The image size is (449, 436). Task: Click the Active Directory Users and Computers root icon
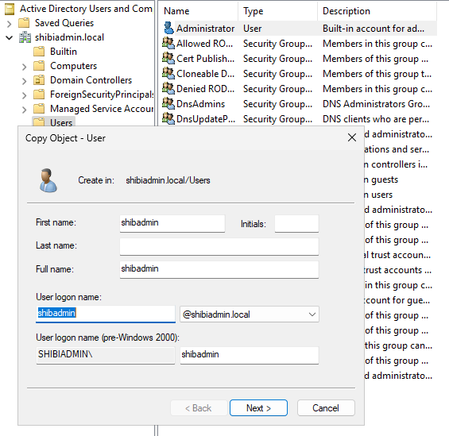click(x=10, y=9)
